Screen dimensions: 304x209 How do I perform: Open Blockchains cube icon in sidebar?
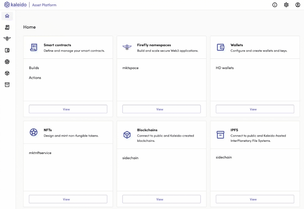(7, 73)
